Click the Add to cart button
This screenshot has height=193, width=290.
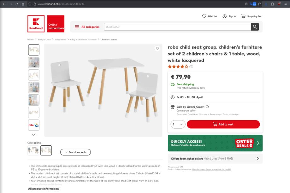[x=223, y=124]
